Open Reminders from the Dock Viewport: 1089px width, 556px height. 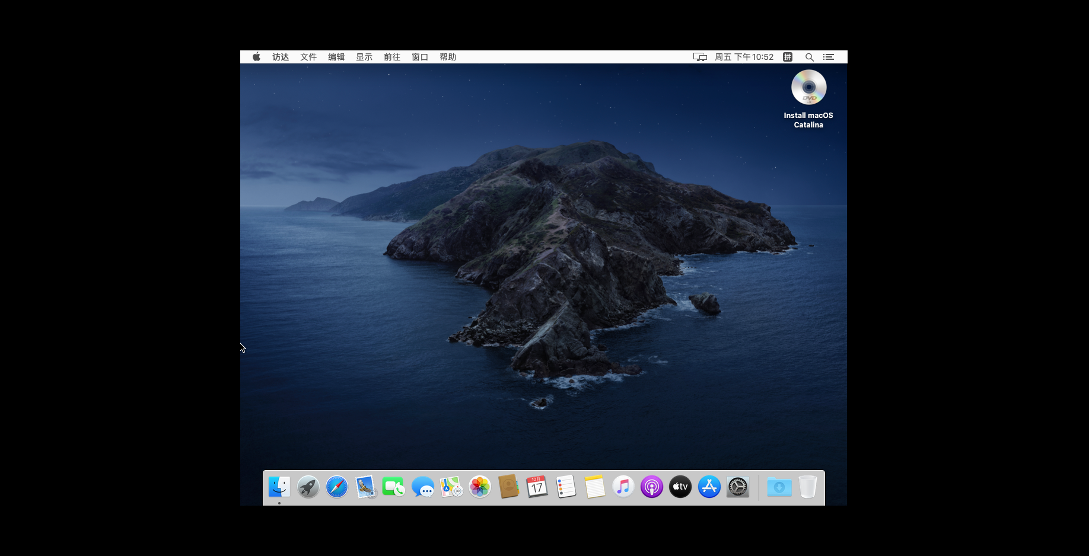(566, 487)
